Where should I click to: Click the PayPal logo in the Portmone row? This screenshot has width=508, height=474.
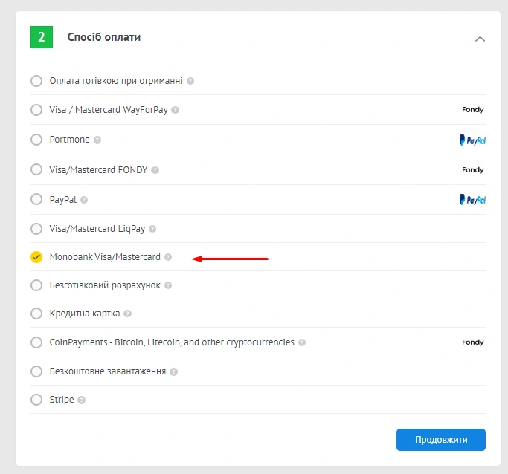pos(472,140)
